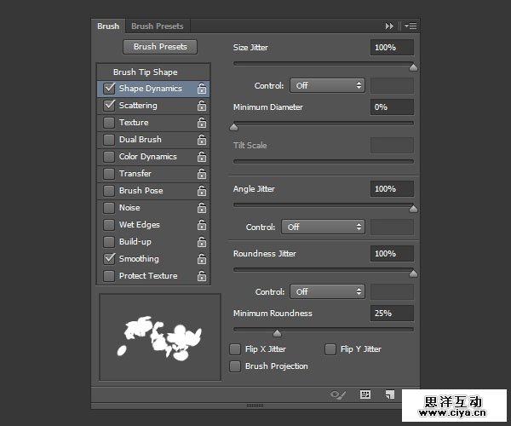
Task: Click the Angle Jitter value field
Action: click(392, 189)
